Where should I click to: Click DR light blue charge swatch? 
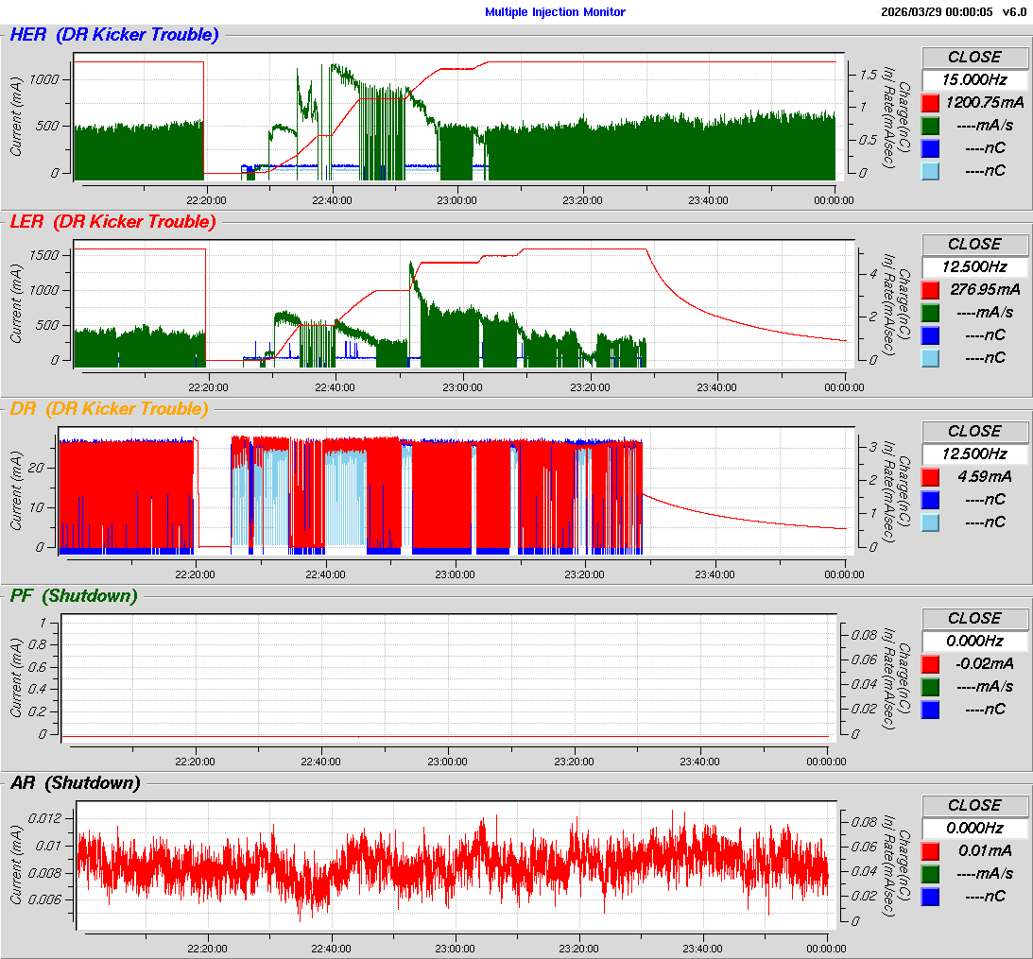click(930, 522)
